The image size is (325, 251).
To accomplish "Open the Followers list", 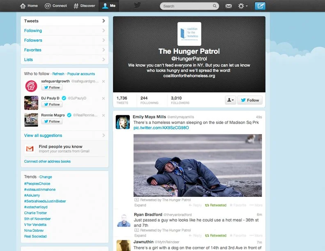I will click(x=65, y=40).
